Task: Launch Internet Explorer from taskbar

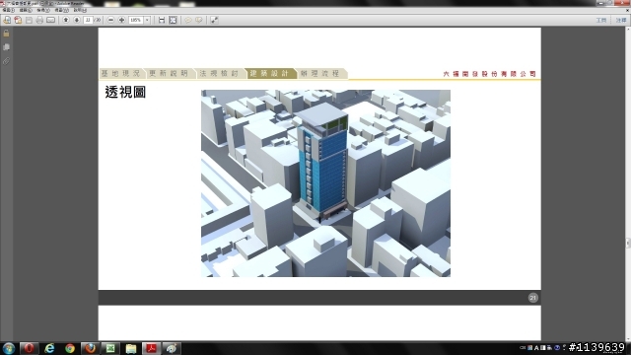Action: (x=49, y=348)
